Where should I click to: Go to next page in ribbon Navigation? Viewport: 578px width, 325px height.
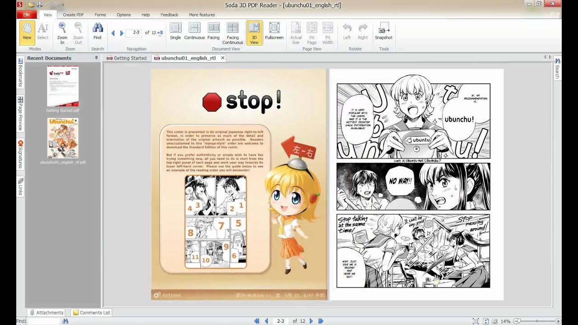[x=122, y=33]
